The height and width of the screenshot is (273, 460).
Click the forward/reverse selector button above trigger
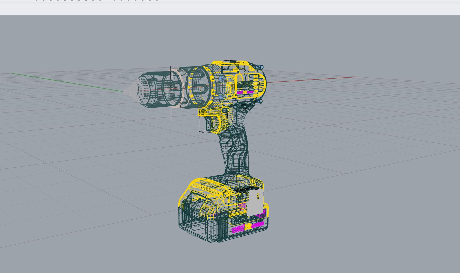225,110
